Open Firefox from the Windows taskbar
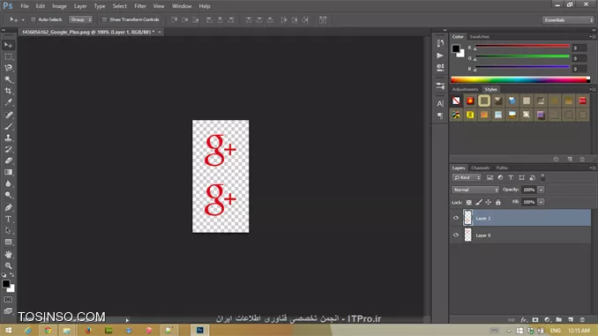Screen dimensions: 598x336 point(88,331)
